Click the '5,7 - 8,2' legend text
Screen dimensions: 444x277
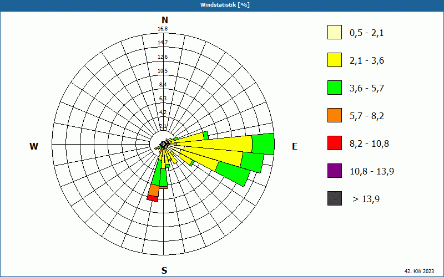(367, 116)
